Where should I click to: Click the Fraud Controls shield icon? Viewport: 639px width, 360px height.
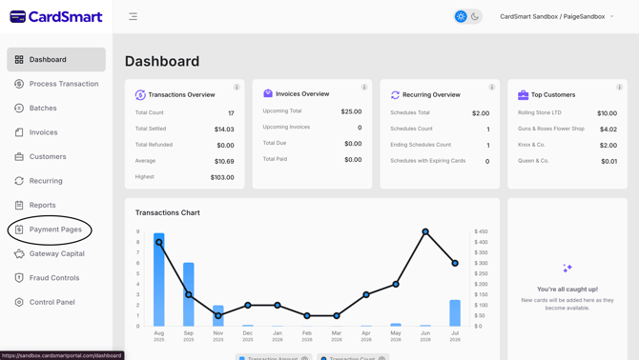(19, 278)
